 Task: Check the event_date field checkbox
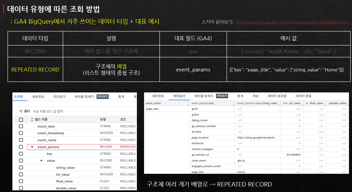(21, 126)
